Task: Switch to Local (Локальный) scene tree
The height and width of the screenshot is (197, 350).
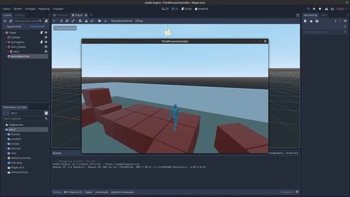Action: click(37, 26)
